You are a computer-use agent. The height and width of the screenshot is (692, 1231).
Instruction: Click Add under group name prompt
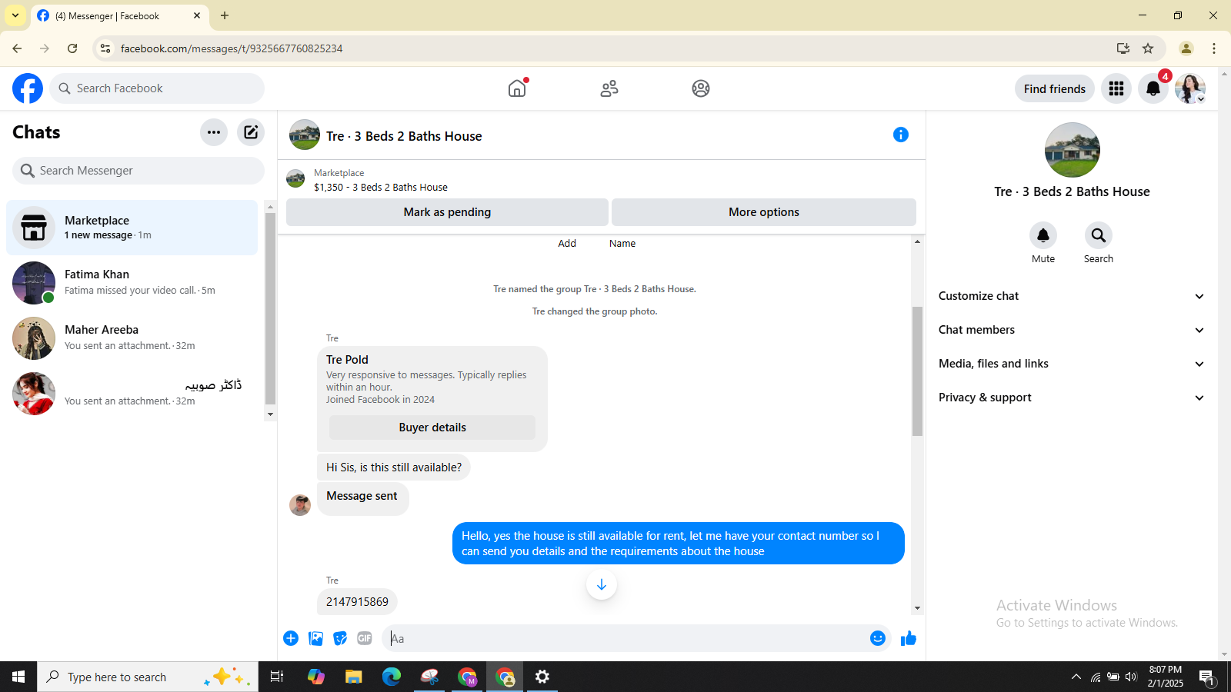[x=567, y=243]
